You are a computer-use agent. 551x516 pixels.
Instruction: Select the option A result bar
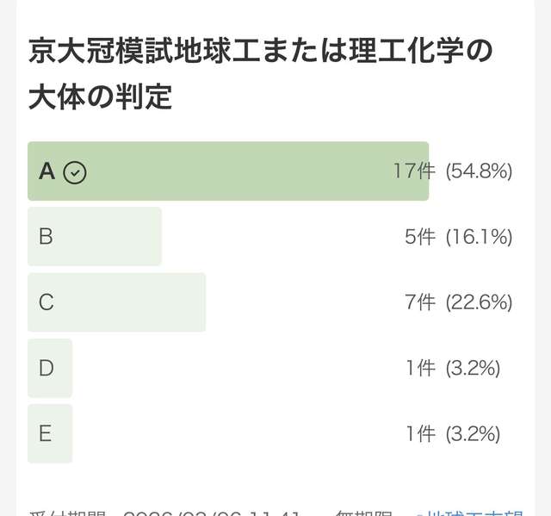(228, 171)
